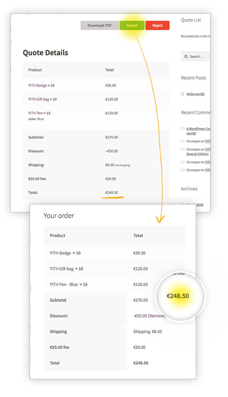Open the Special Edition comment link

197,154
